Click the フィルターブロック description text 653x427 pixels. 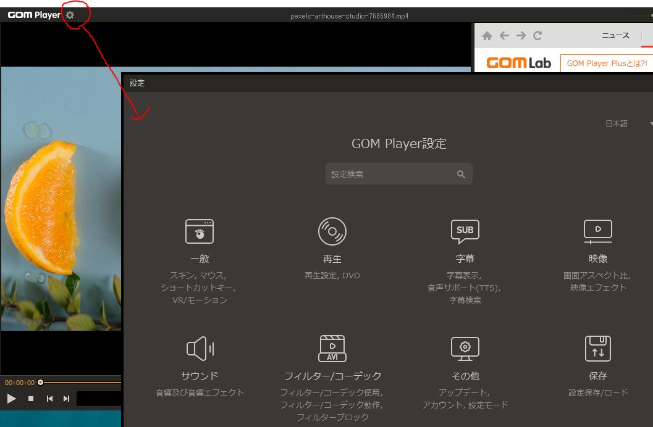pyautogui.click(x=332, y=417)
